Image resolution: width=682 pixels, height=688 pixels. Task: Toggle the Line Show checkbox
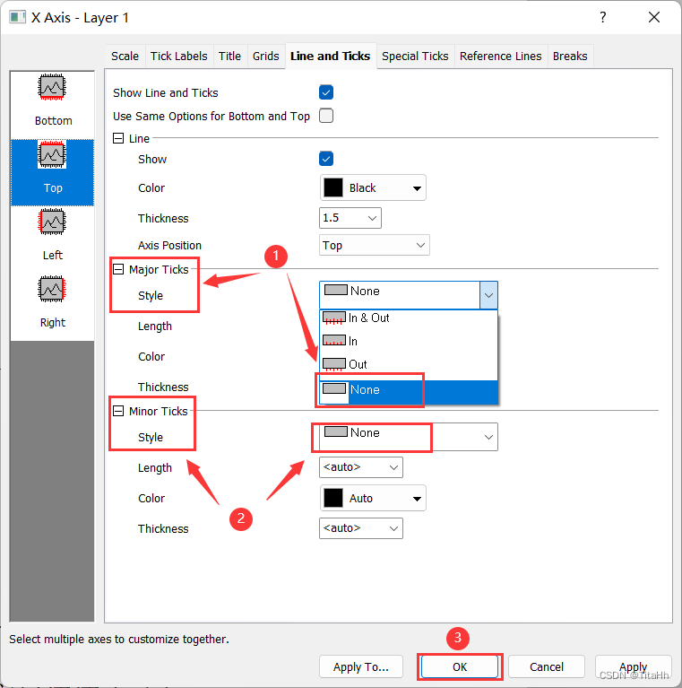point(326,159)
